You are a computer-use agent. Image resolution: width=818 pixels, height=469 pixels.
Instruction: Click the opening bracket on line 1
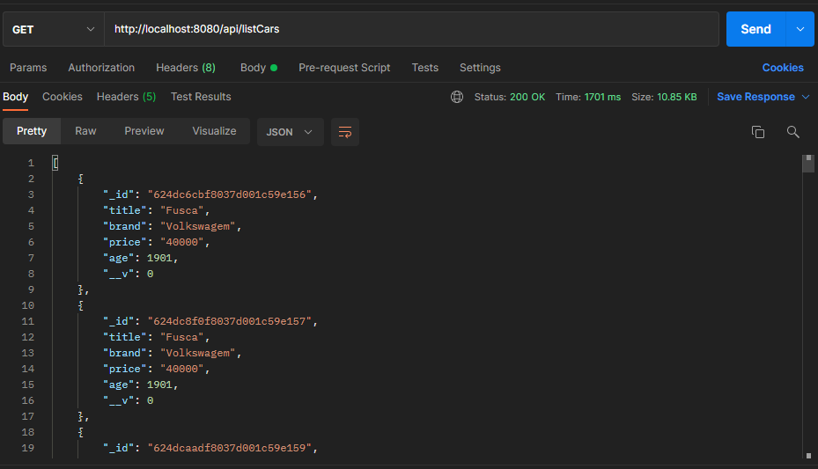click(x=55, y=163)
